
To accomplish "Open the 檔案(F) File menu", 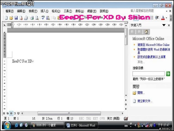I will click(x=10, y=11).
